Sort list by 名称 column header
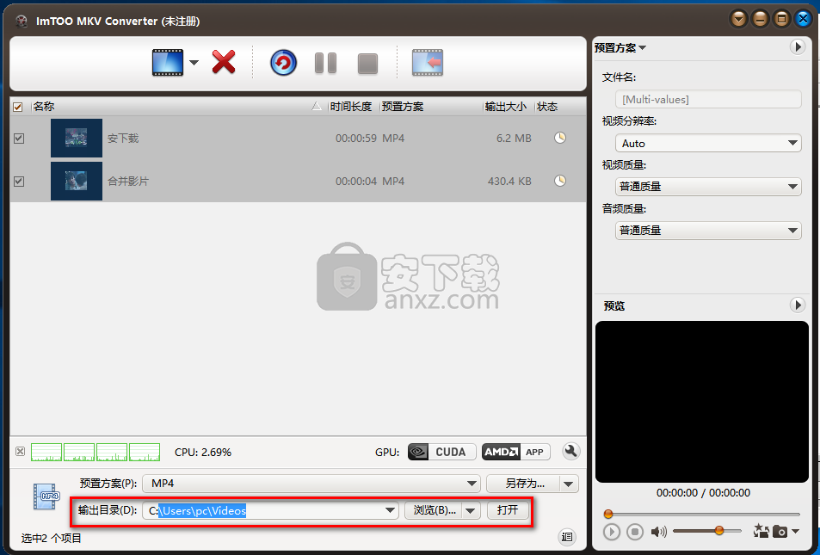This screenshot has width=820, height=555. (x=44, y=107)
